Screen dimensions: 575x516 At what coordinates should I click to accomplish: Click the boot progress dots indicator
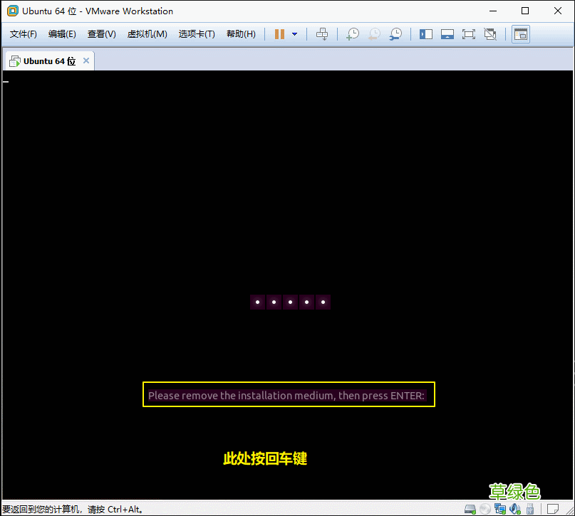(290, 302)
